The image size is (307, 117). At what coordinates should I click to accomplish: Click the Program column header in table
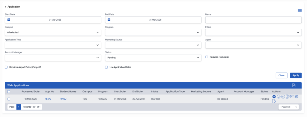(x=103, y=91)
